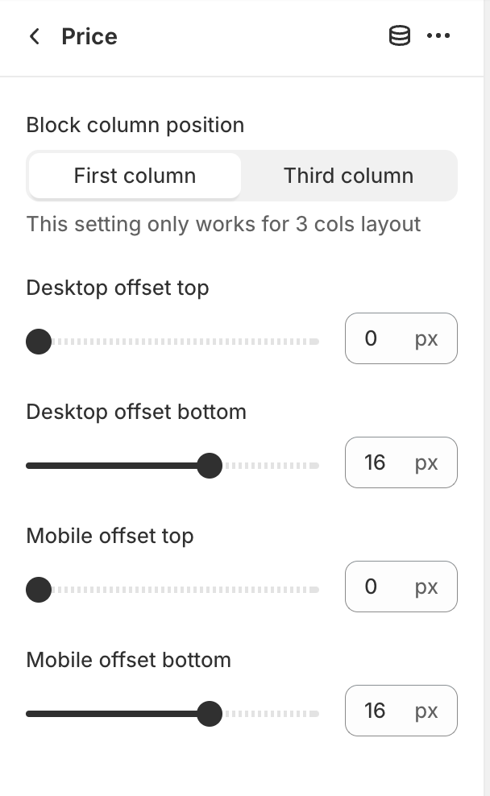Focus the Desktop offset top value field
This screenshot has width=490, height=796.
(401, 338)
